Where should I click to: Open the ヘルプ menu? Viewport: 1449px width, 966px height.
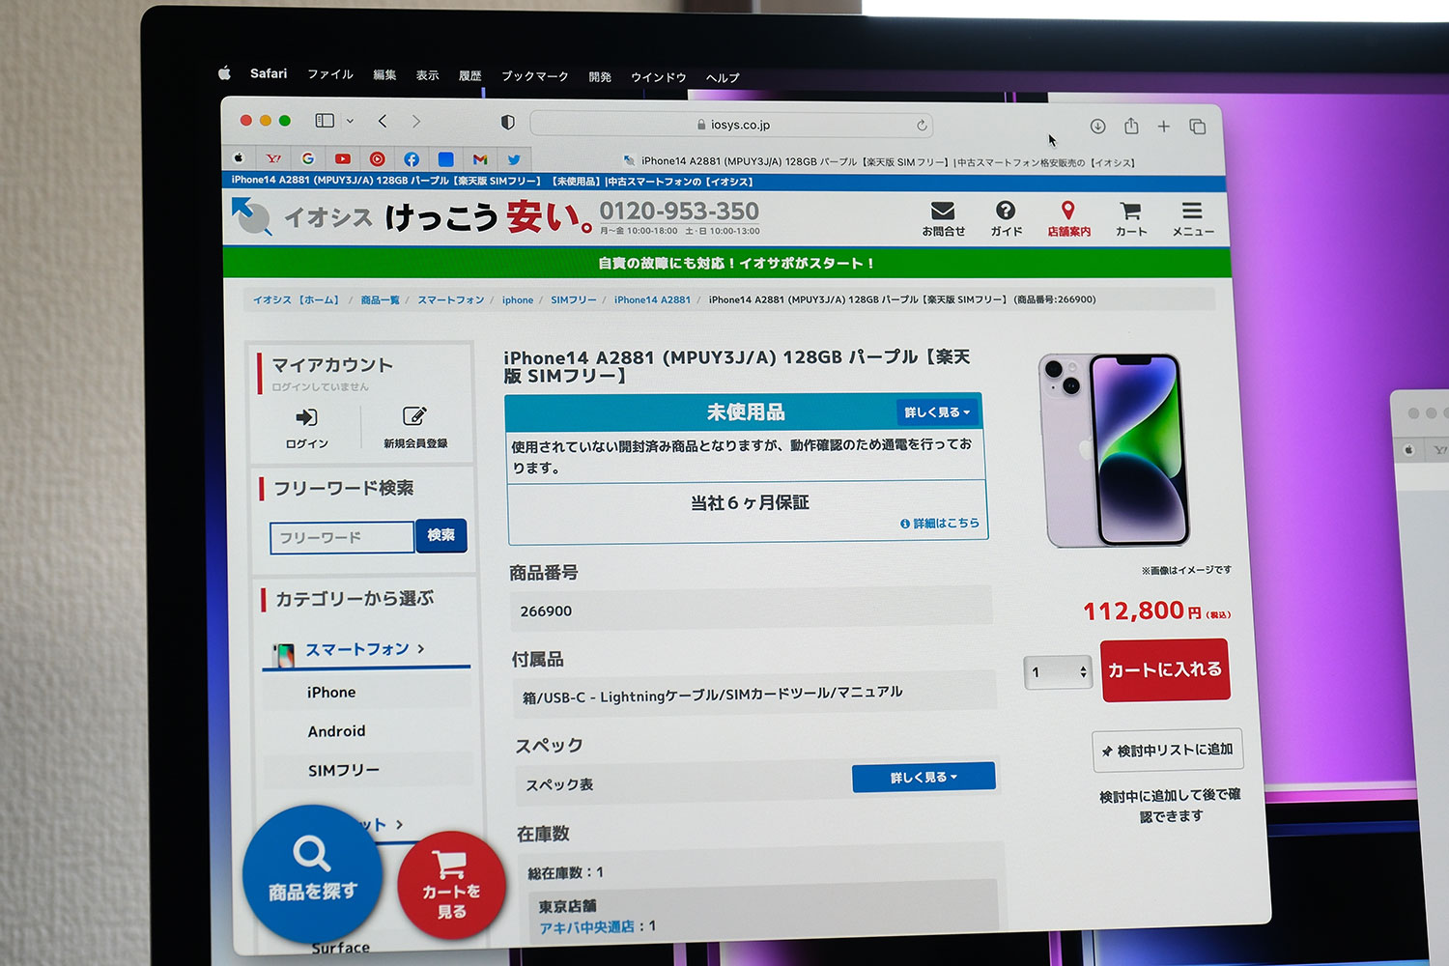pyautogui.click(x=723, y=78)
